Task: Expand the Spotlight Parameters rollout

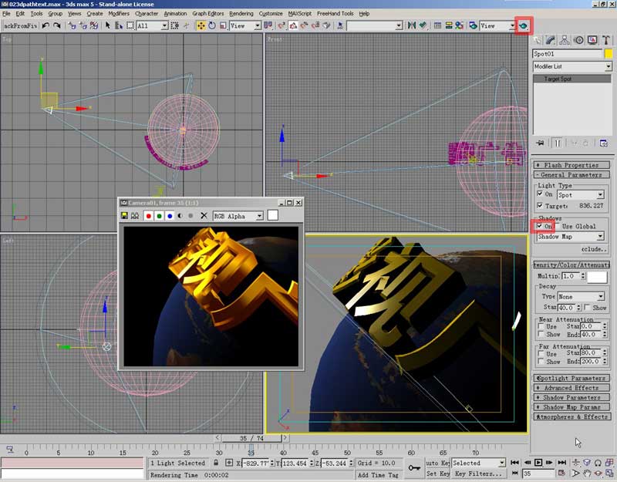Action: 571,378
